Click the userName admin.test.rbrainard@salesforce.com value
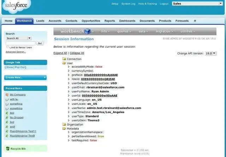226x157 pixels. (114, 108)
